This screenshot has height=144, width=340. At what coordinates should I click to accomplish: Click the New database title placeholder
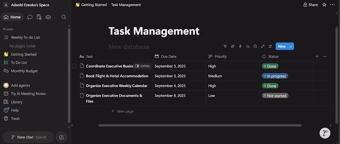tap(129, 47)
